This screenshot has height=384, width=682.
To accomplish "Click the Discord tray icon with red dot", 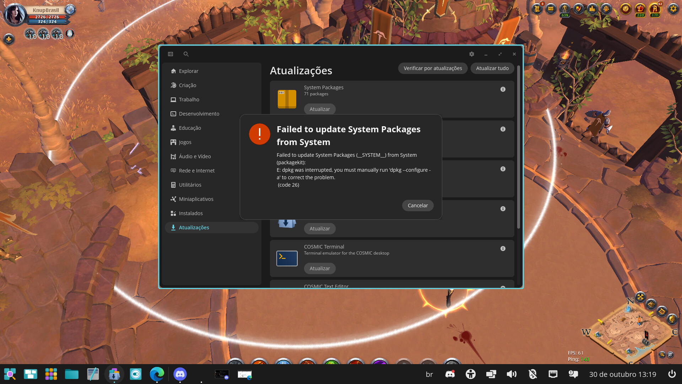I will [x=450, y=374].
